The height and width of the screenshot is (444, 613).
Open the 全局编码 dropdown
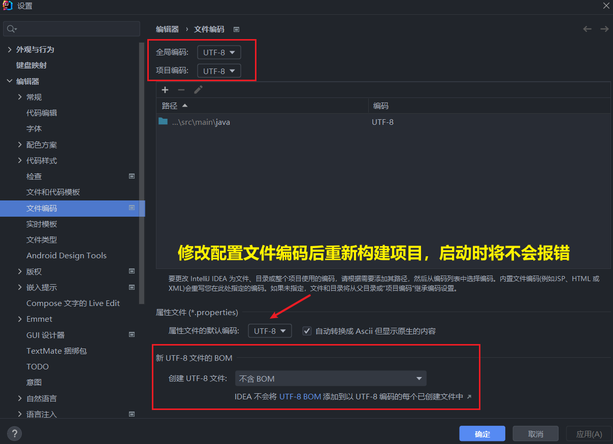(219, 52)
